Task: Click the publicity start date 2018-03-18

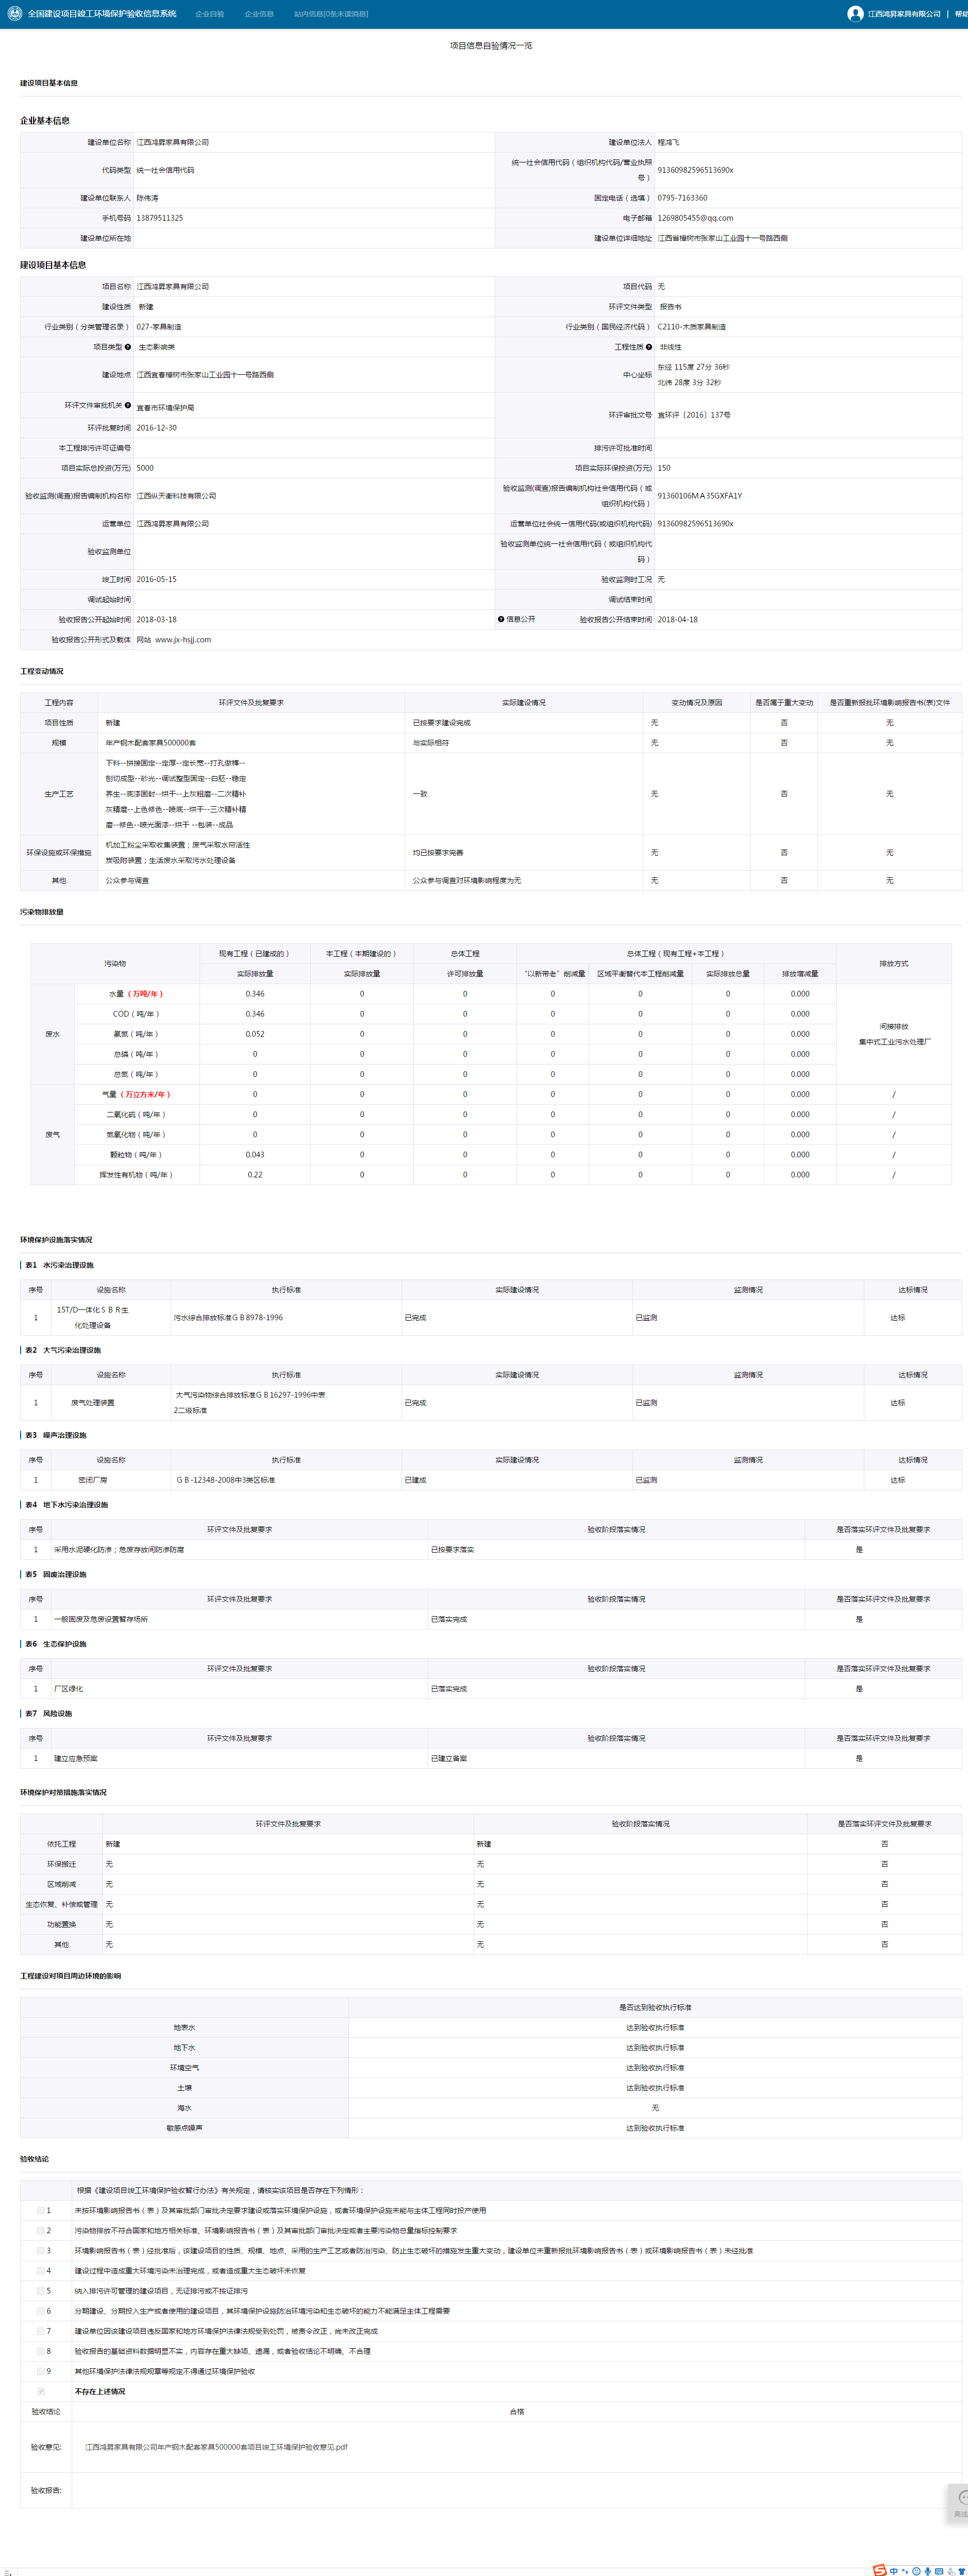Action: coord(157,620)
